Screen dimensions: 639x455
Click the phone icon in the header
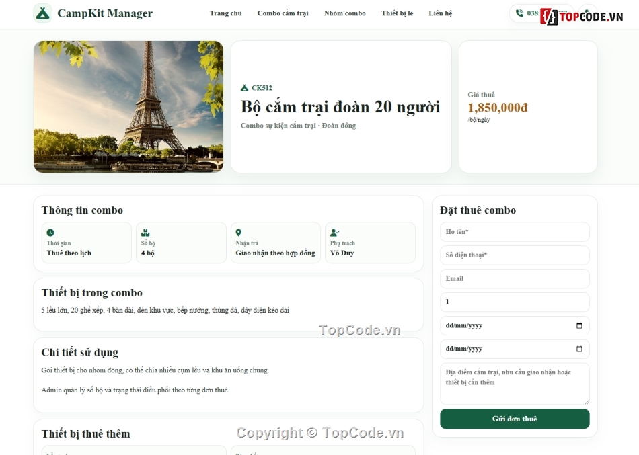[x=519, y=13]
